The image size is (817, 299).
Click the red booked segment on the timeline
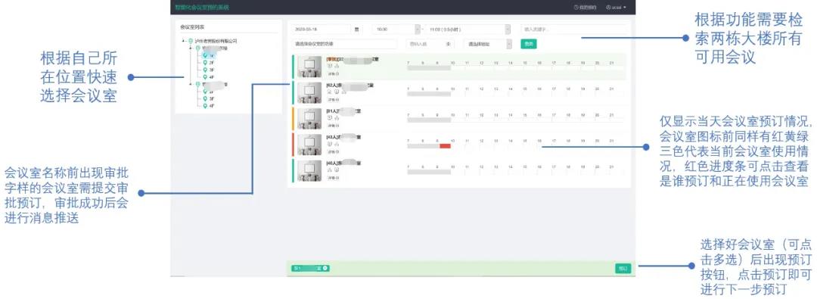point(445,146)
